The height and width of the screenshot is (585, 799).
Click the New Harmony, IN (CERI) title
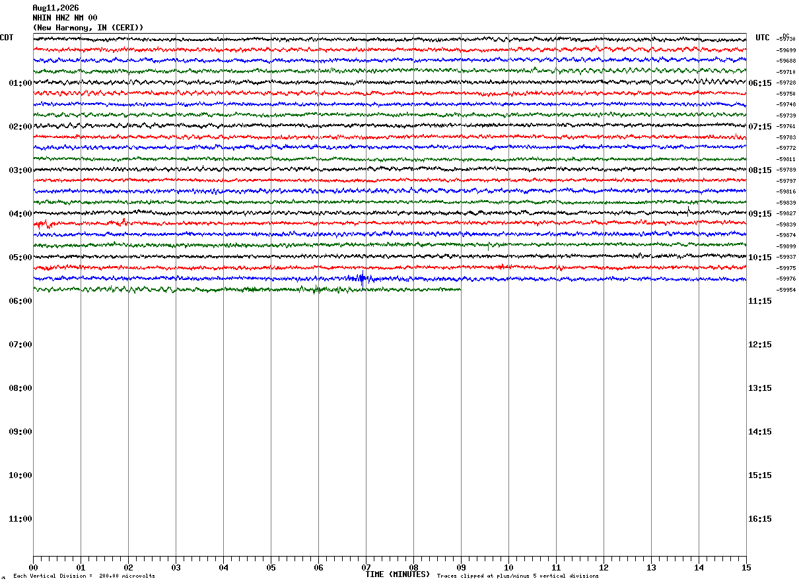(x=88, y=28)
